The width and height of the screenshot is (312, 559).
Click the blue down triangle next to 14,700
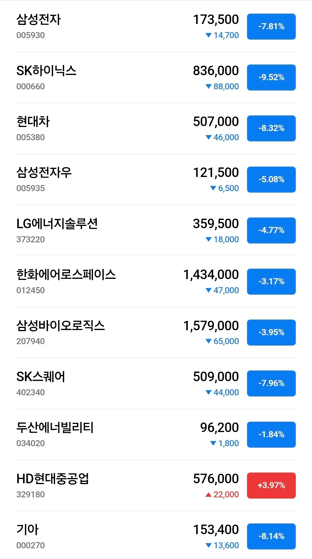coord(208,35)
